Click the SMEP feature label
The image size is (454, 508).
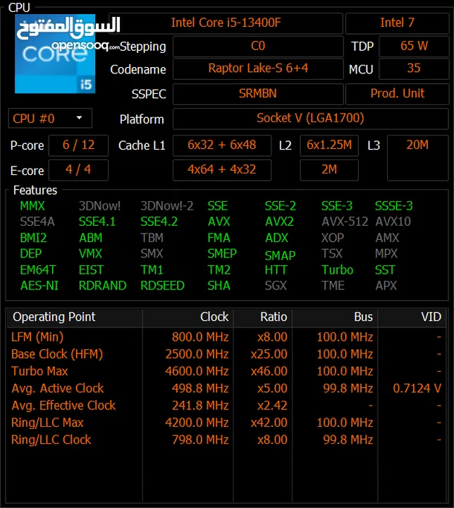pos(222,254)
